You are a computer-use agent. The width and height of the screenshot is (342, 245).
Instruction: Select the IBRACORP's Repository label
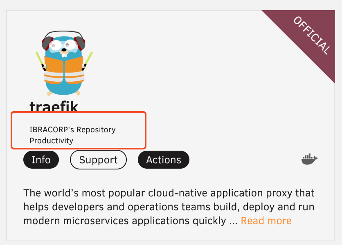pos(72,130)
